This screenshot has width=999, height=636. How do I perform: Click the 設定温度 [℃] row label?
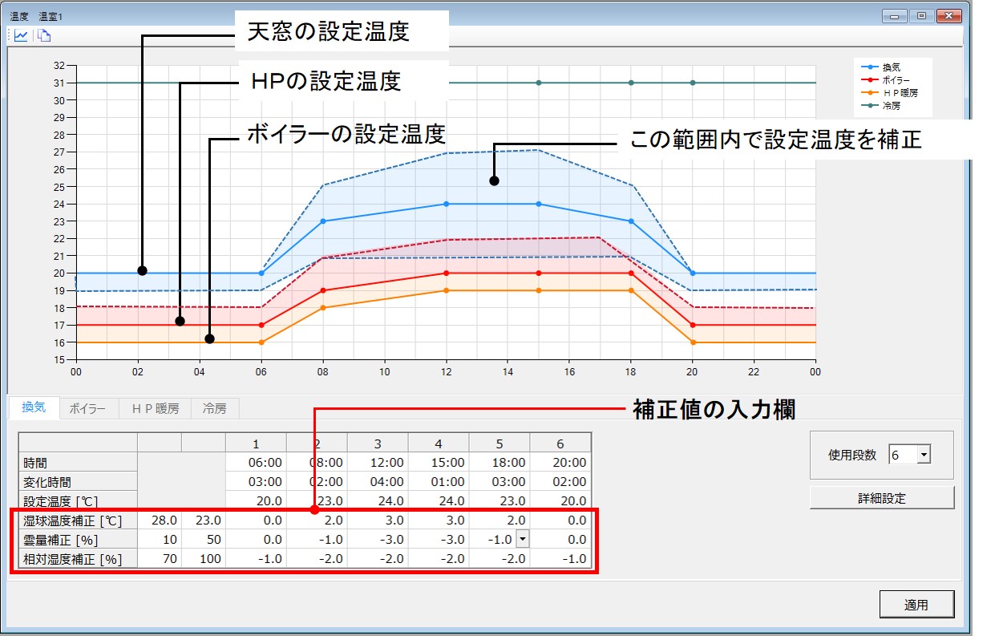point(79,501)
